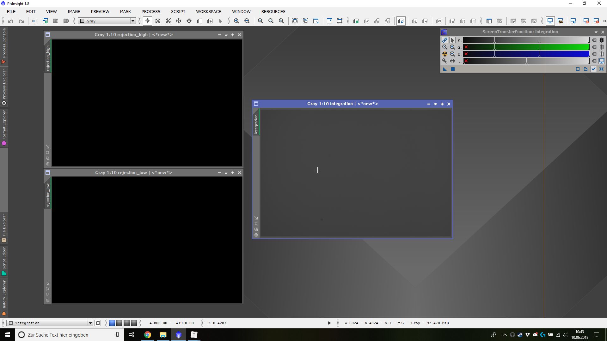This screenshot has width=607, height=341.
Task: Open File Explorer from taskbar
Action: (x=163, y=335)
